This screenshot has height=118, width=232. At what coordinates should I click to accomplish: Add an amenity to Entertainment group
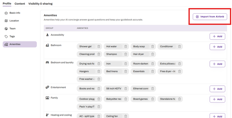[x=217, y=89]
